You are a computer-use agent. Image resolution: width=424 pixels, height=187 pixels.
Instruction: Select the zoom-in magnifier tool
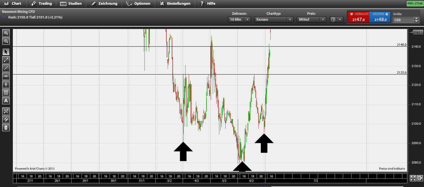point(6,33)
